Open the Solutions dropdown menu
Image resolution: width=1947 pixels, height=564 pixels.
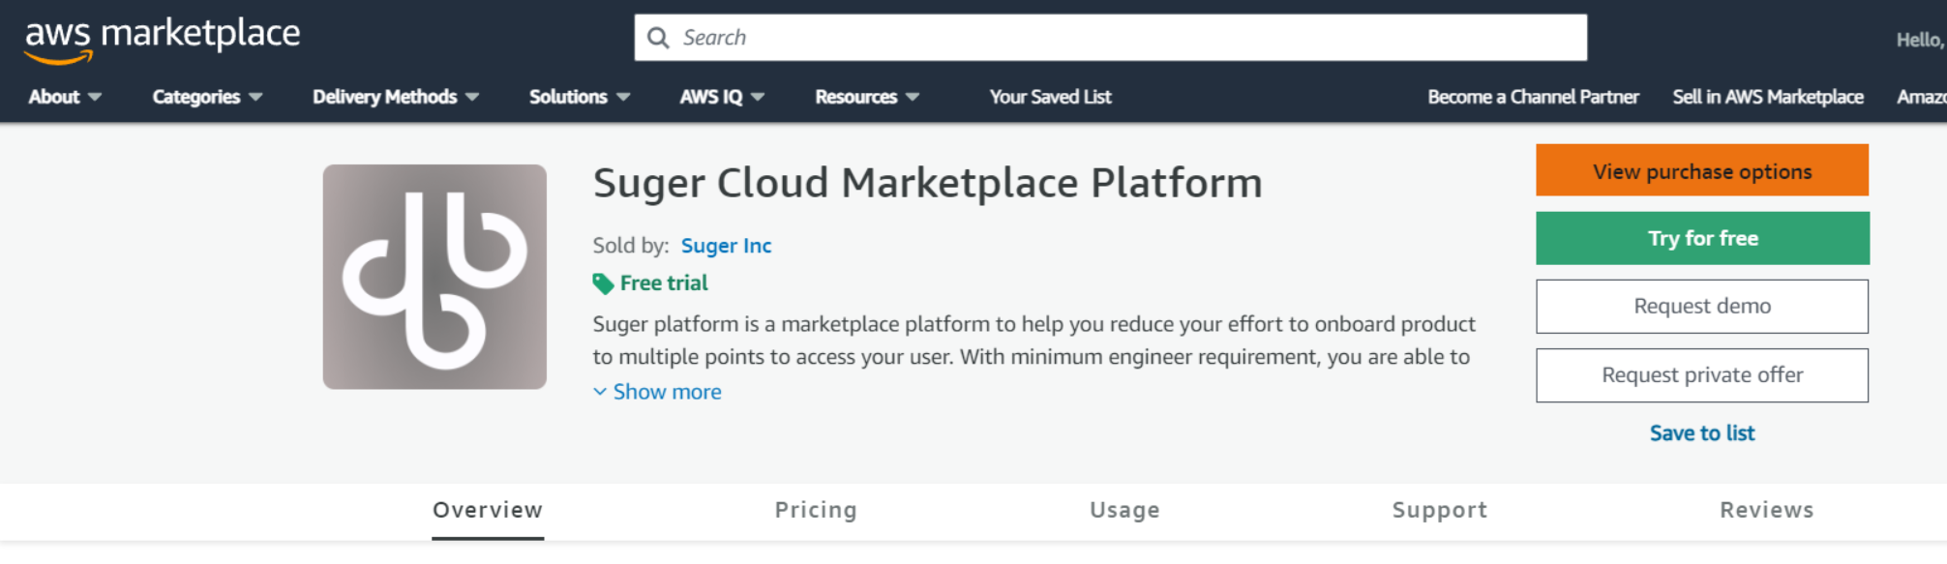point(579,97)
